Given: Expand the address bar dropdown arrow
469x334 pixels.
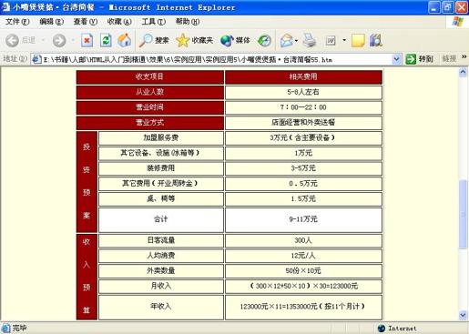Looking at the screenshot, I should [396, 59].
